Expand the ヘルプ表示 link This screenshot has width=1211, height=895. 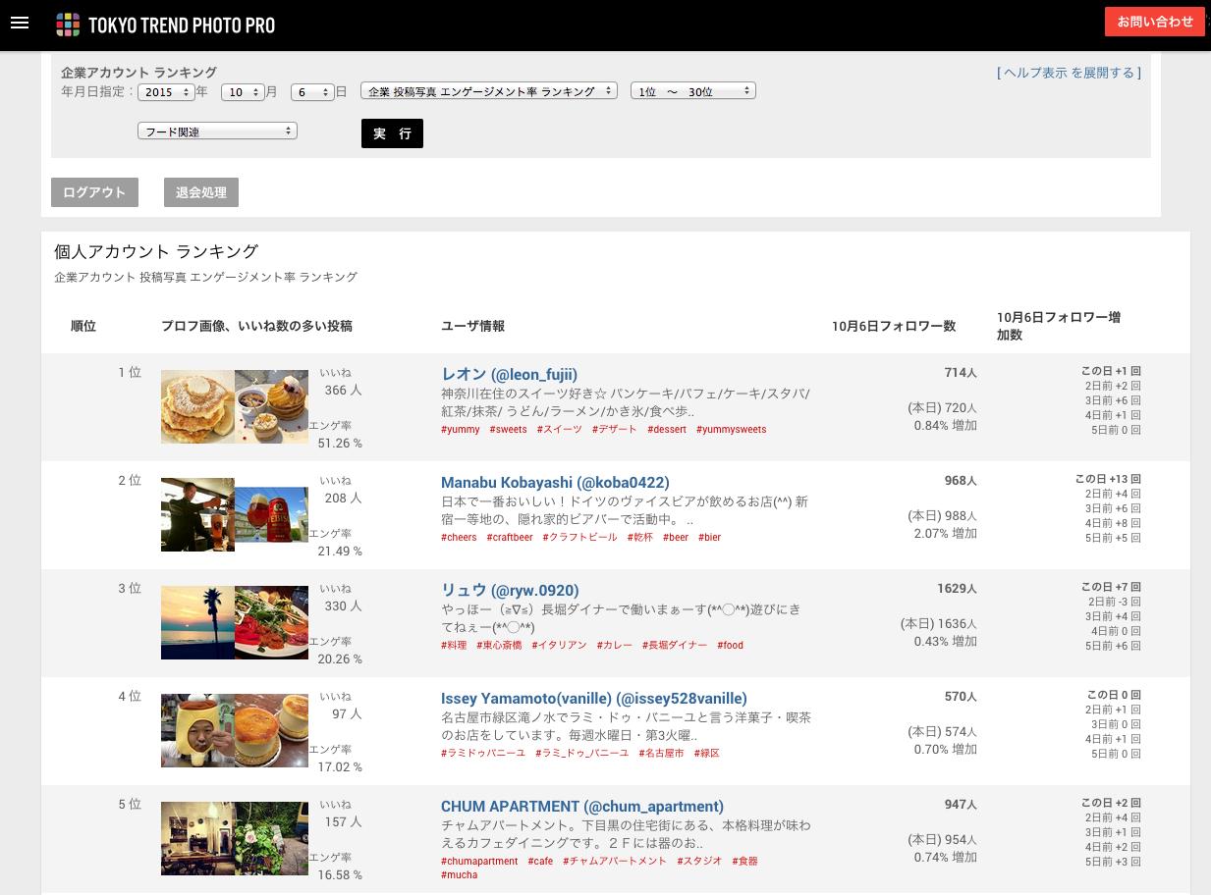(1069, 73)
